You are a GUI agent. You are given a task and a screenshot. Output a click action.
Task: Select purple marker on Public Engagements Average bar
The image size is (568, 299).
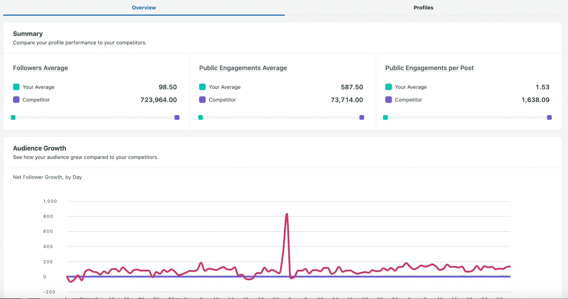(362, 118)
